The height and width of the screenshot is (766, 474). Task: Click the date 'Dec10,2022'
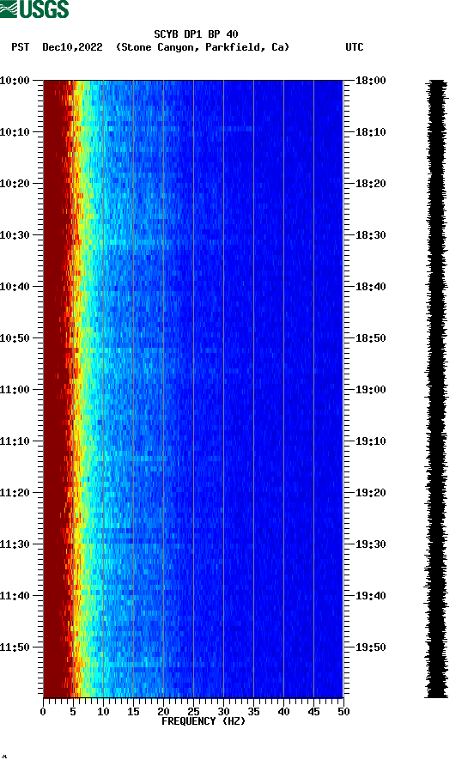pos(72,47)
